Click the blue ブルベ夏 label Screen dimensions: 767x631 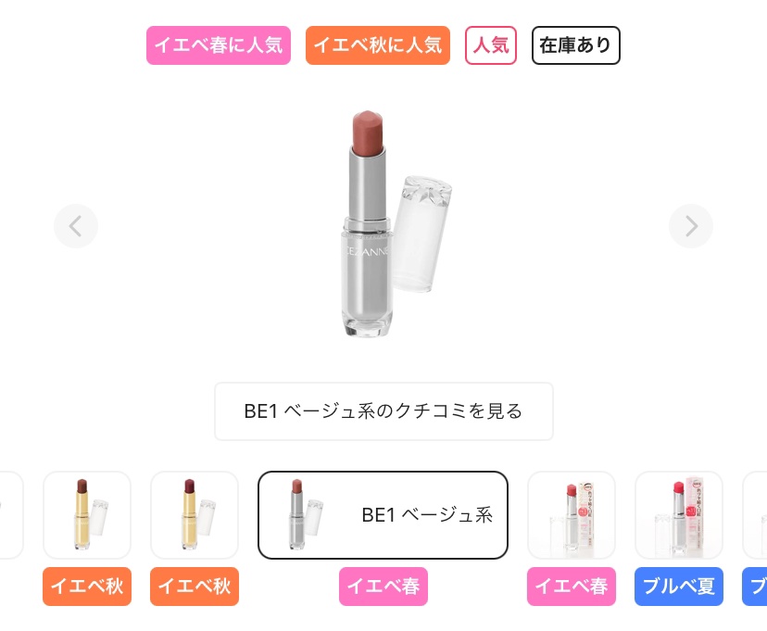[x=679, y=587]
